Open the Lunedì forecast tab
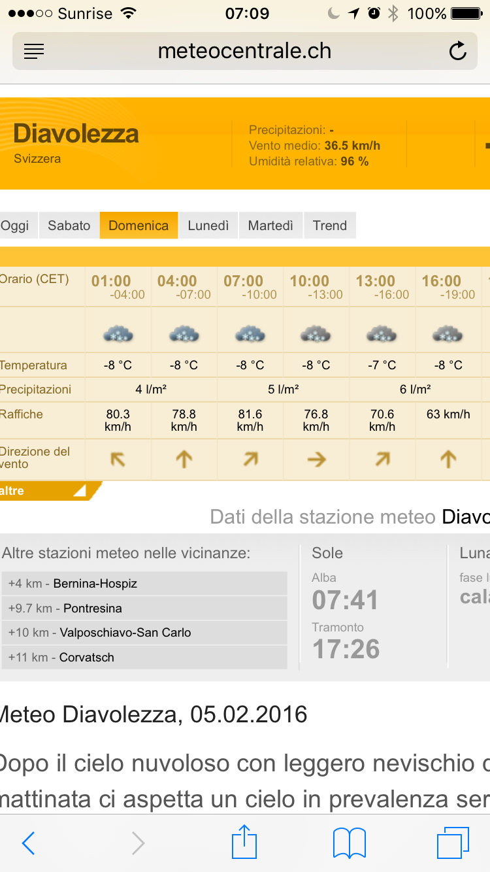 coord(208,226)
